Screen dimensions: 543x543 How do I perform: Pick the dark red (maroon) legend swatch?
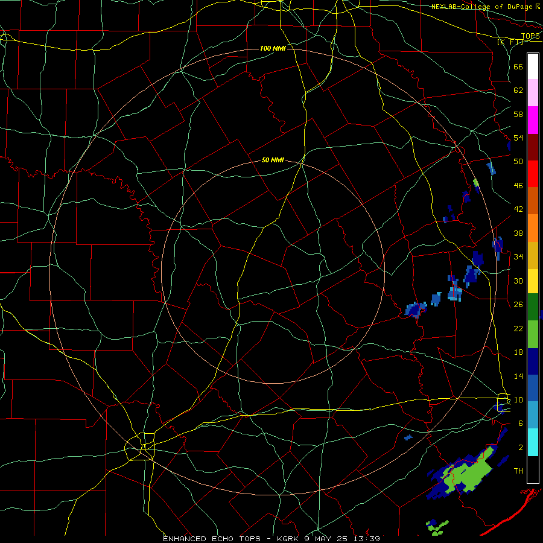pyautogui.click(x=533, y=147)
